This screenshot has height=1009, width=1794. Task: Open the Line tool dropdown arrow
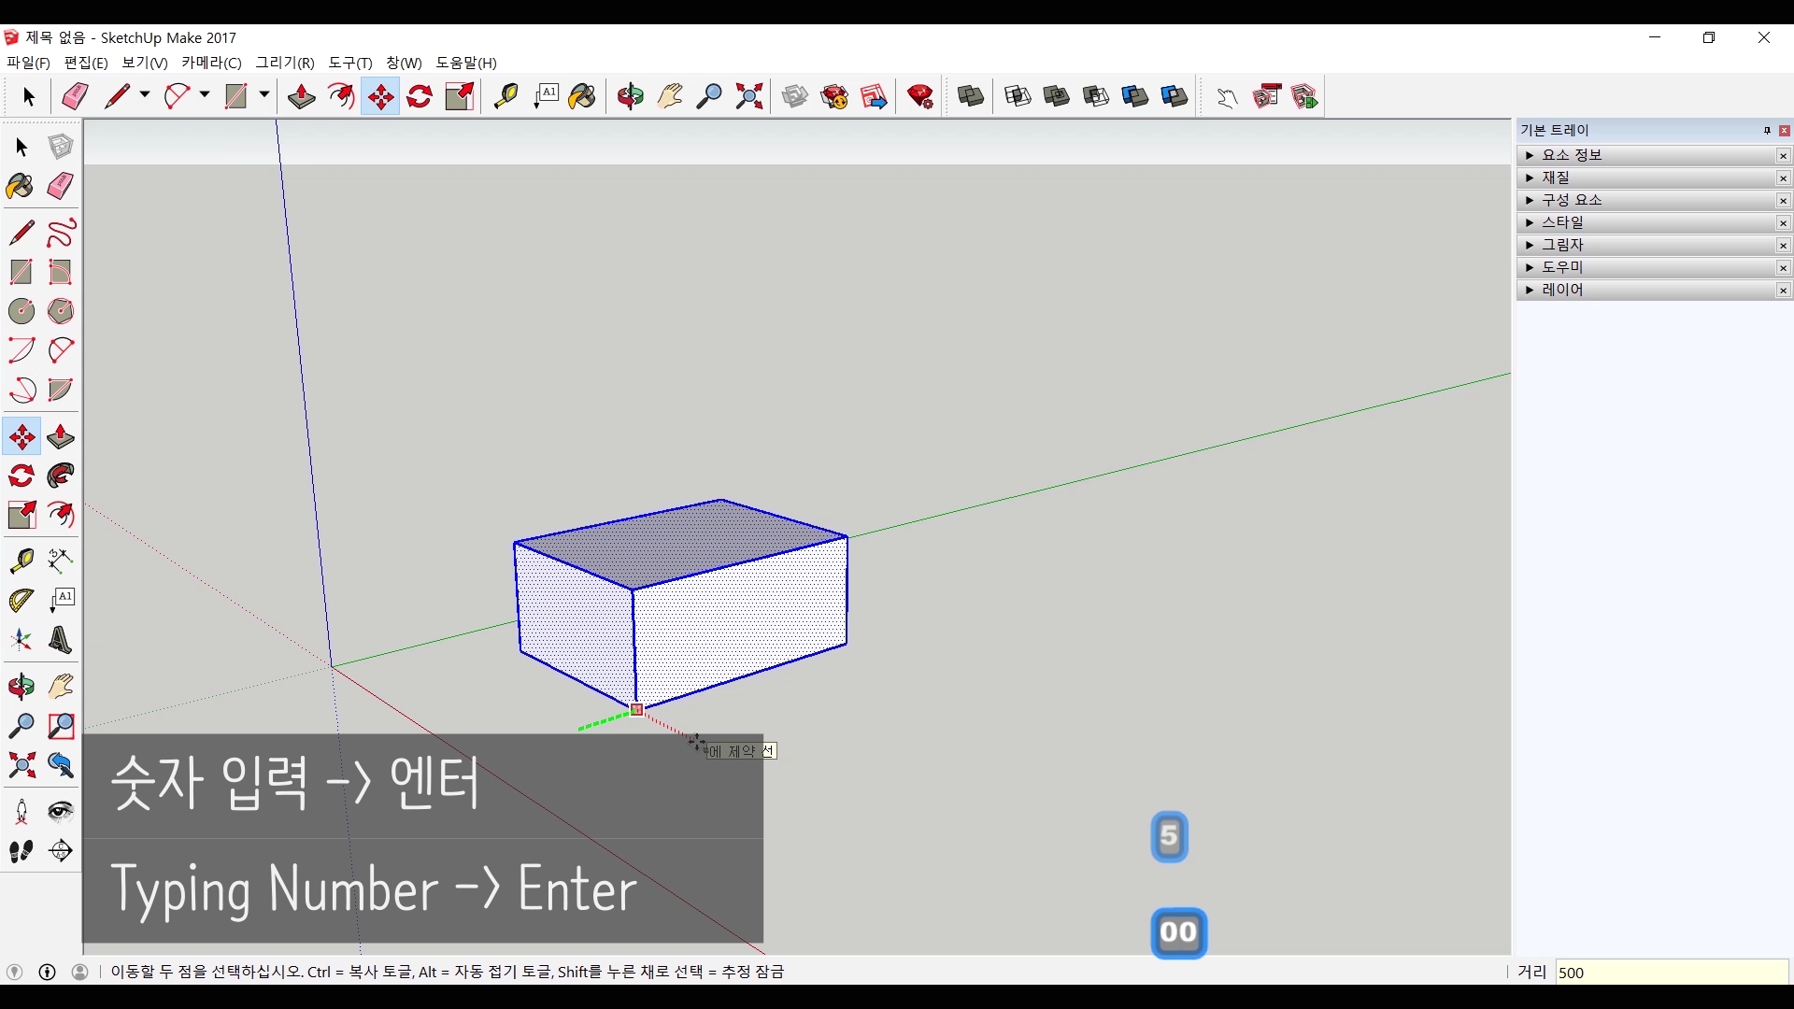(145, 95)
